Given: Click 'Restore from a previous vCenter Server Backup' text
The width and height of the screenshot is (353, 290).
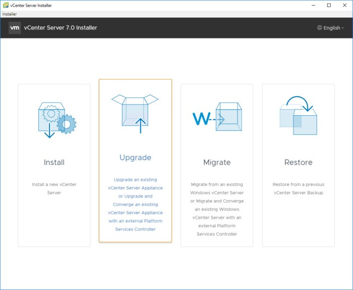Looking at the screenshot, I should (298, 188).
